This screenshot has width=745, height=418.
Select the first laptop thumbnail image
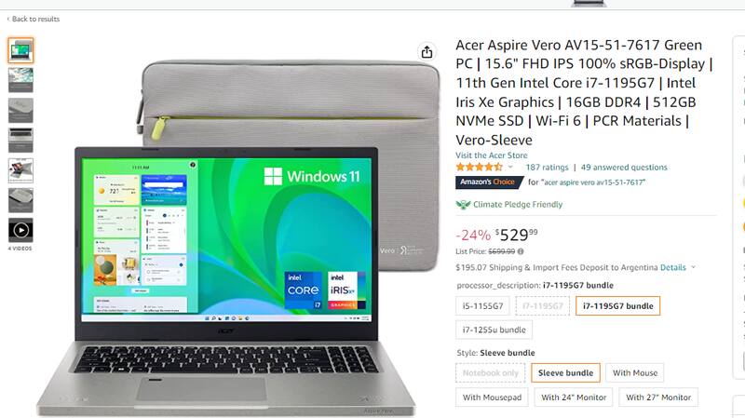20,50
